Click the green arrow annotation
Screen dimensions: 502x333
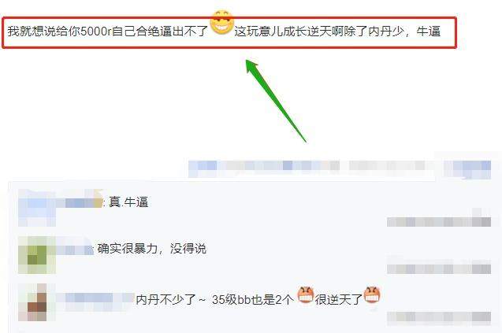pyautogui.click(x=275, y=99)
